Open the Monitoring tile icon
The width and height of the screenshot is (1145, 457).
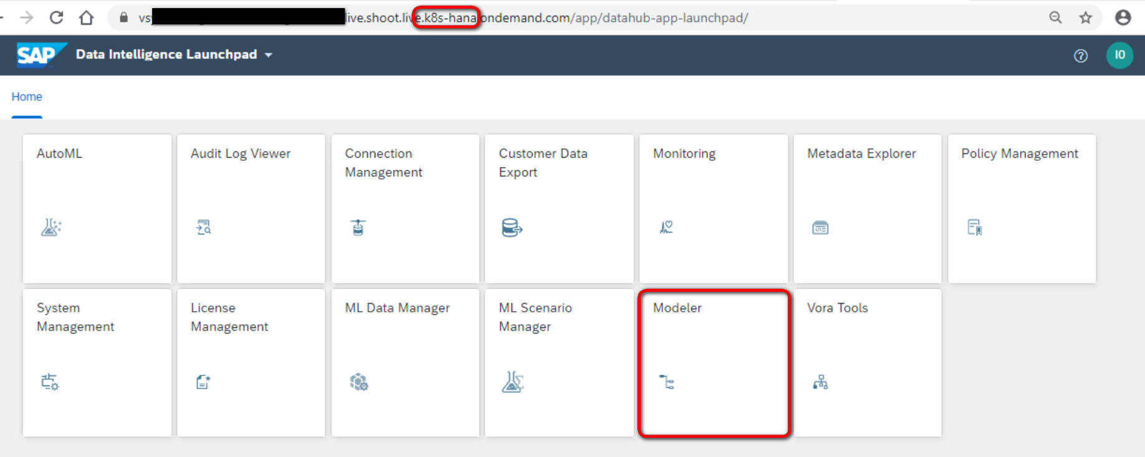coord(667,227)
